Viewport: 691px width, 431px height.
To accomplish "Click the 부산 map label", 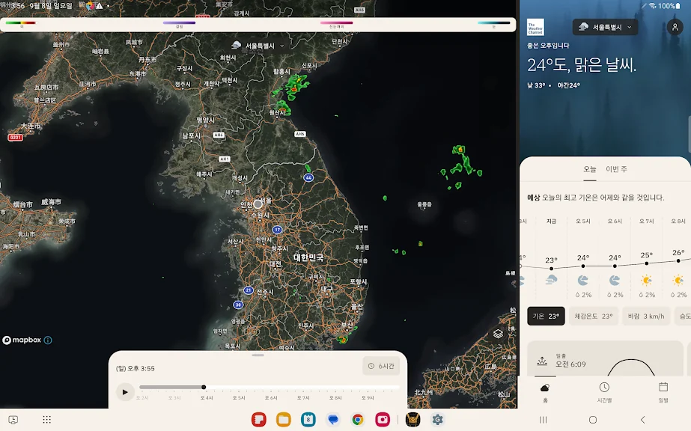I will (x=347, y=325).
